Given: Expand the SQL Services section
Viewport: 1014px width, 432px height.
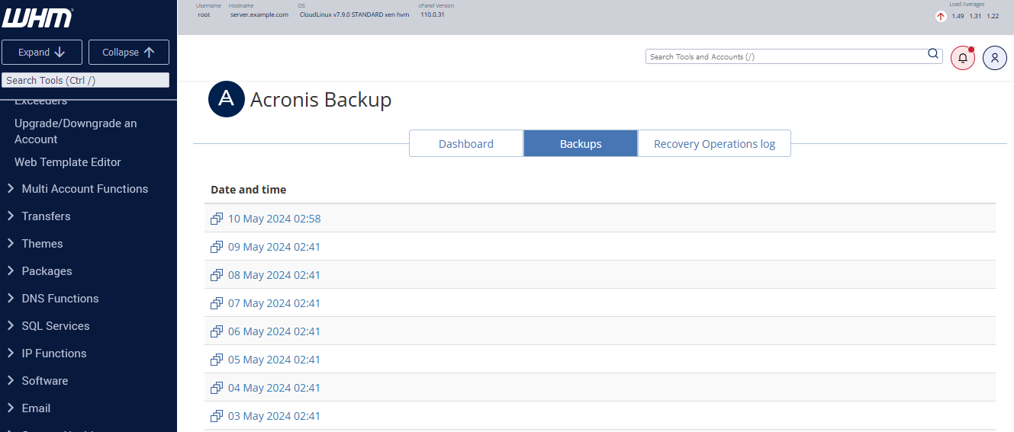Looking at the screenshot, I should click(48, 326).
